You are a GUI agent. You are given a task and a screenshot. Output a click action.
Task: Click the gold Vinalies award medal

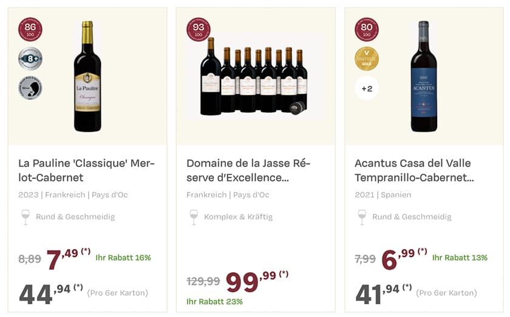(x=367, y=59)
